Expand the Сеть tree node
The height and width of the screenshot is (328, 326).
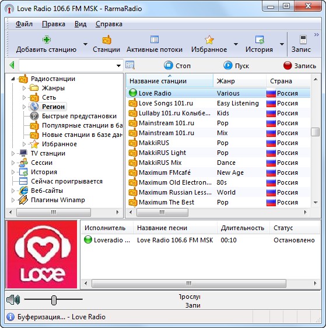click(24, 97)
